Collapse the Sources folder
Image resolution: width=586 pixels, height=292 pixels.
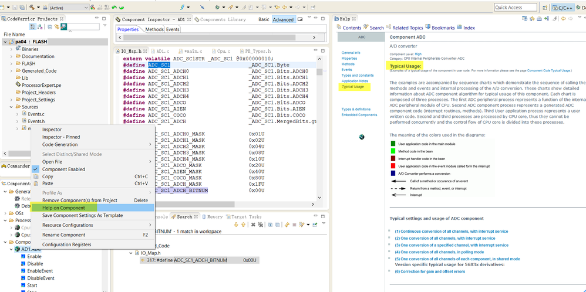click(x=11, y=107)
